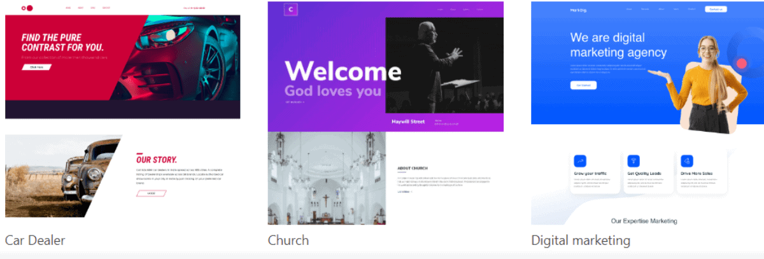The height and width of the screenshot is (259, 764).
Task: Click the 'Contact us' button in blue header
Action: [716, 9]
